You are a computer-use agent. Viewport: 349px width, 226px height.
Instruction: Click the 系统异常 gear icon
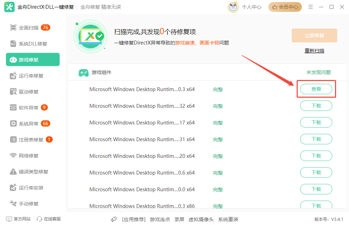(x=13, y=123)
